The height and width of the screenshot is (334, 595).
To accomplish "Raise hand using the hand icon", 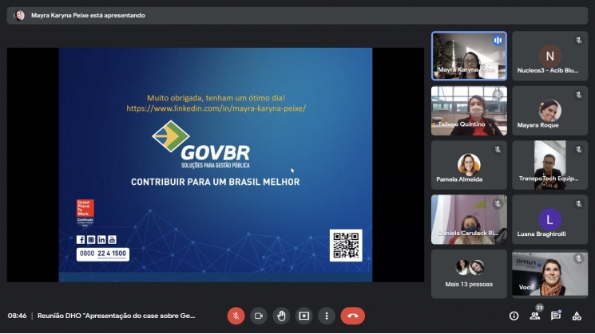I will (281, 316).
